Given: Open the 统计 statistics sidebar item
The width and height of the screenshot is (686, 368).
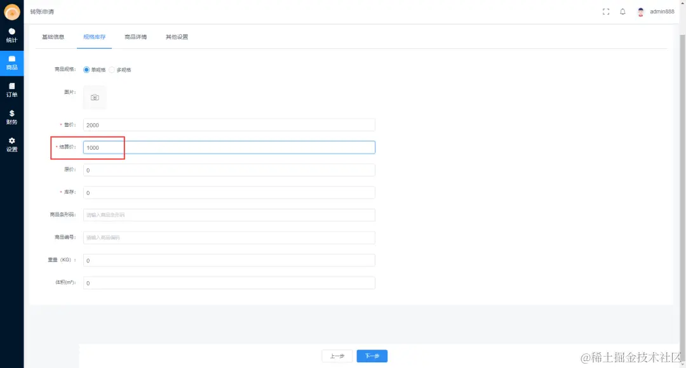Looking at the screenshot, I should coord(12,36).
